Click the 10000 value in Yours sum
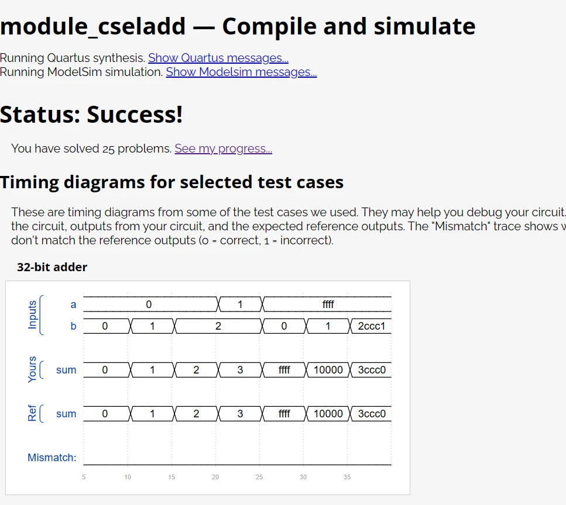This screenshot has width=566, height=505. [x=328, y=370]
